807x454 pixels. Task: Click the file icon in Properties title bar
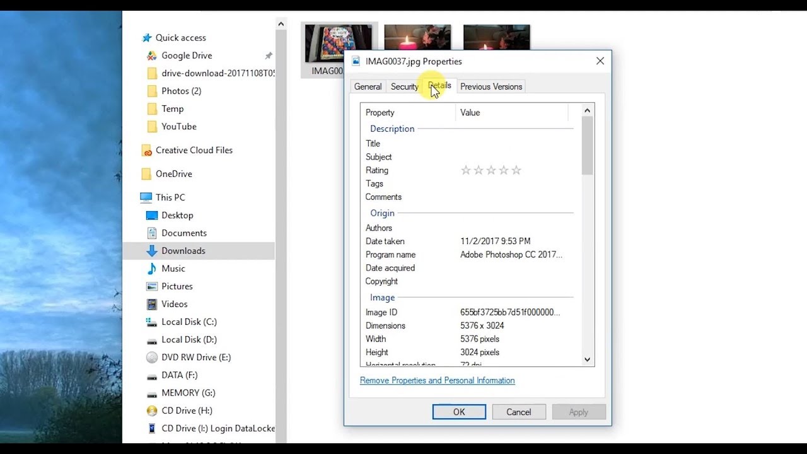356,61
